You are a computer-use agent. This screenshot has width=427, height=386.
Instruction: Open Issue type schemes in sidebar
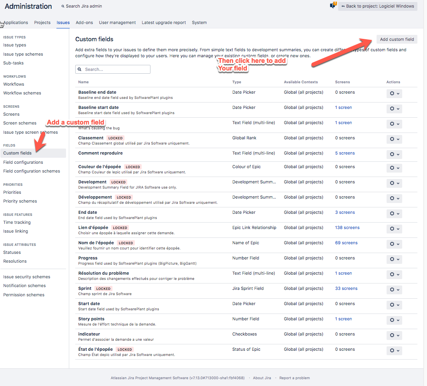[23, 54]
